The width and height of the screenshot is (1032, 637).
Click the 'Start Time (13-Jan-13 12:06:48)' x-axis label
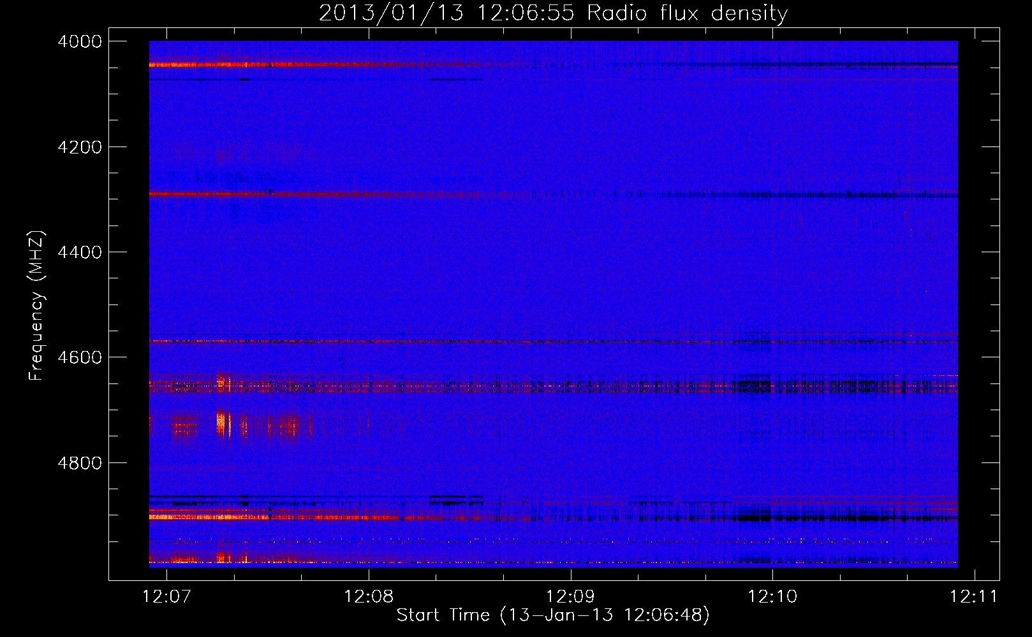553,615
